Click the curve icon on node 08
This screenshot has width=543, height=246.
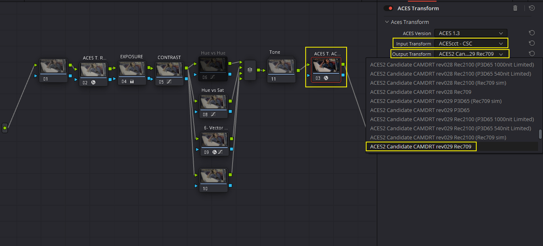[213, 114]
